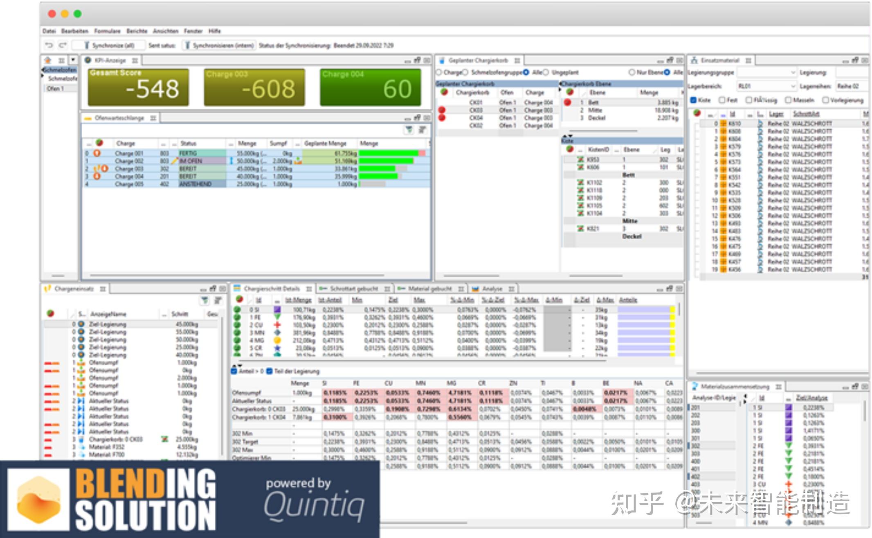The width and height of the screenshot is (872, 538).
Task: Click the redo arrow in the toolbar
Action: (62, 45)
